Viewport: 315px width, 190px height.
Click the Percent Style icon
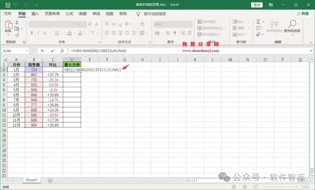pyautogui.click(x=168, y=33)
